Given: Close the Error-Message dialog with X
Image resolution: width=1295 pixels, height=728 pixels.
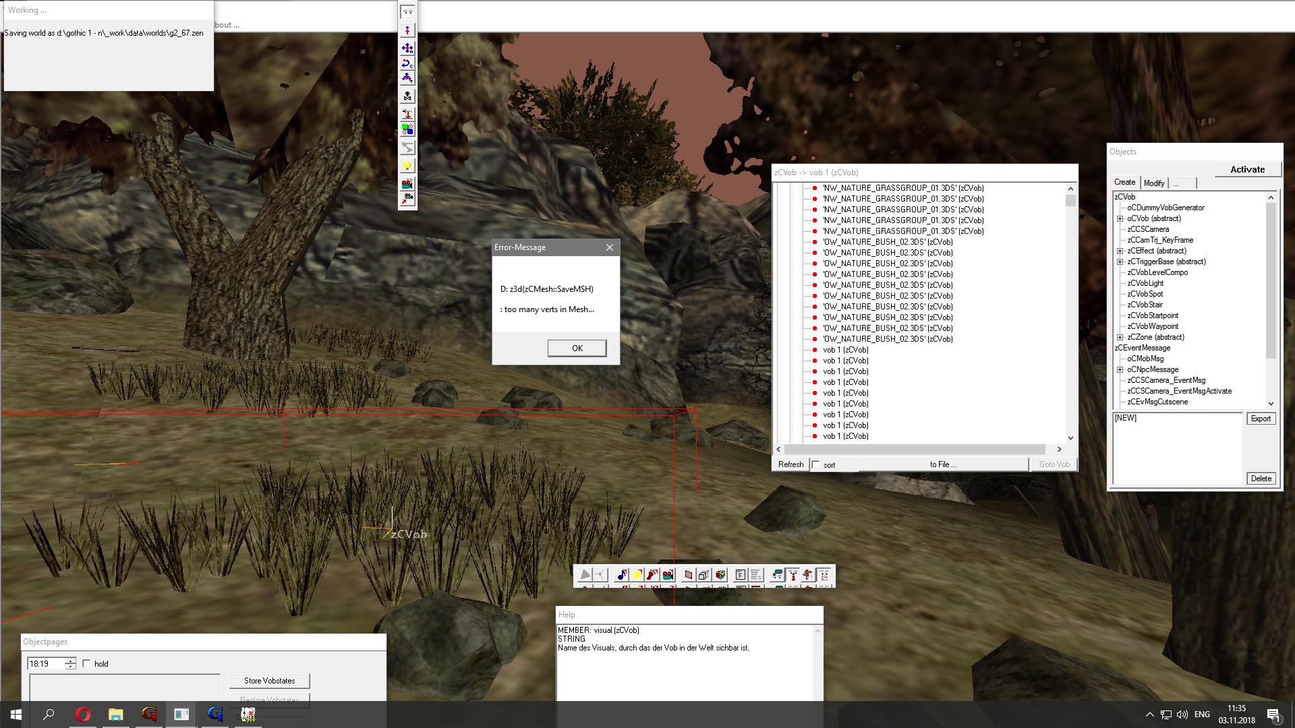Looking at the screenshot, I should pos(610,247).
